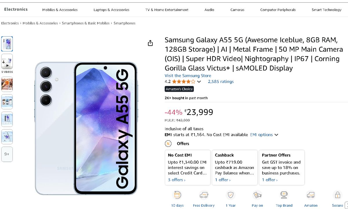Screen dimensions: 348x209
Task: Click the Top Brand trophy icon
Action: [284, 195]
